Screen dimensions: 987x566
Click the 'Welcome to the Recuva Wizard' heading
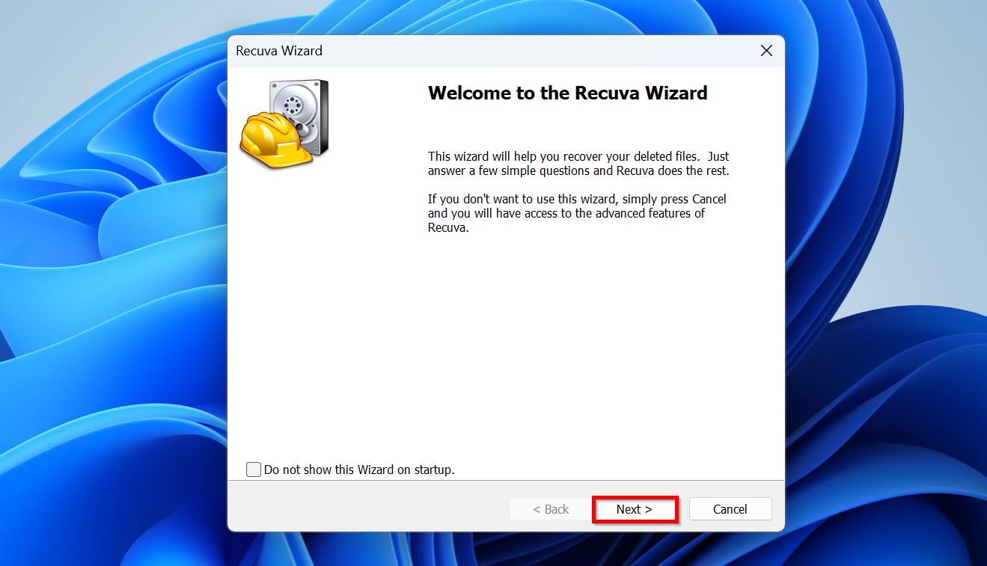[566, 93]
